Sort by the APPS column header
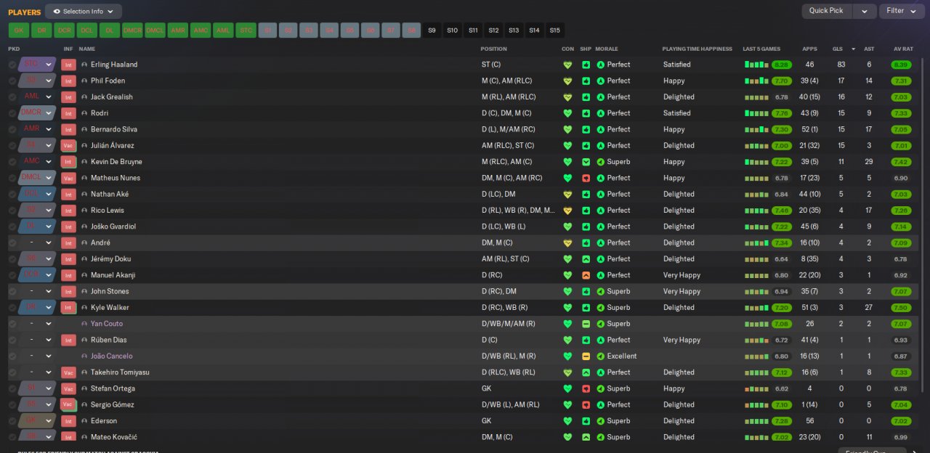 (x=809, y=49)
